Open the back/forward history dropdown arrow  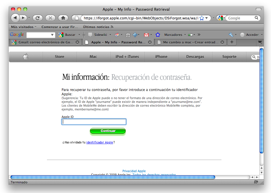29,18
